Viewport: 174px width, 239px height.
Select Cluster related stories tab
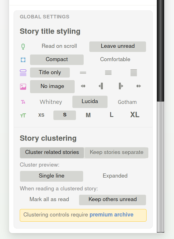coord(52,153)
